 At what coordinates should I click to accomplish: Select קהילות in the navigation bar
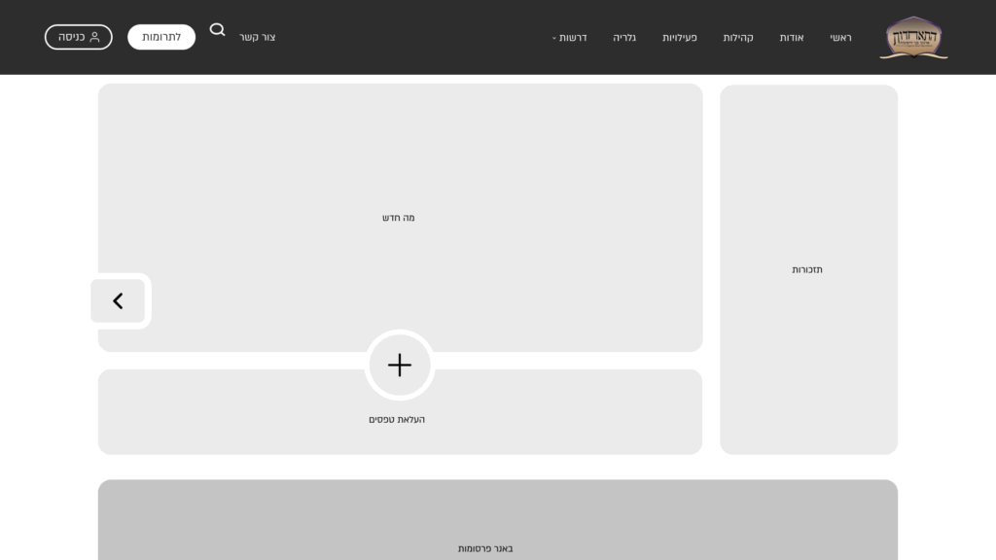pos(738,38)
